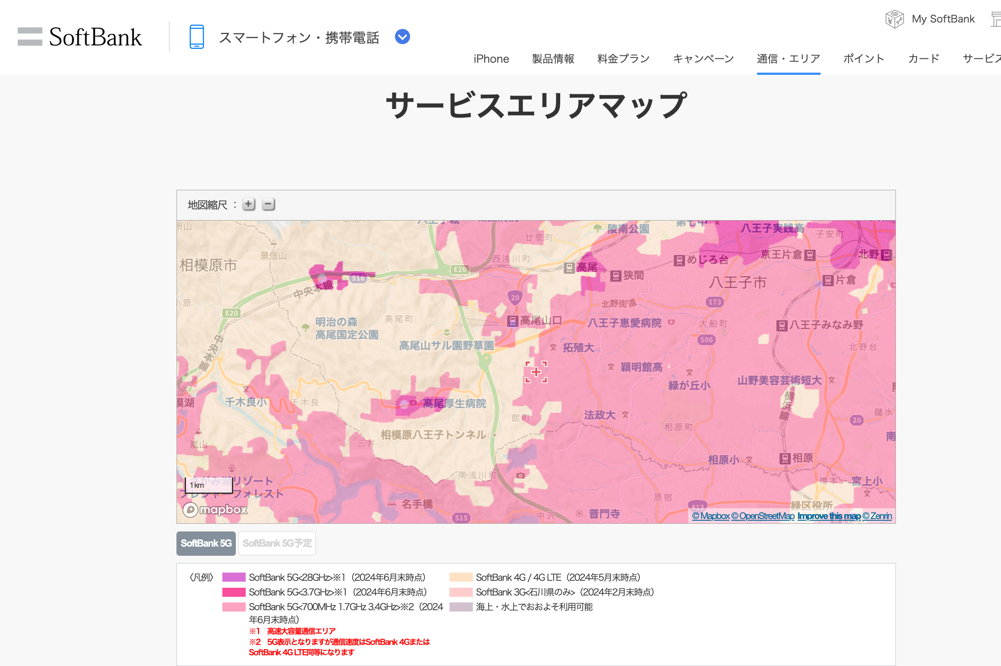
Task: Click the 北野 station icon
Action: pos(886,255)
